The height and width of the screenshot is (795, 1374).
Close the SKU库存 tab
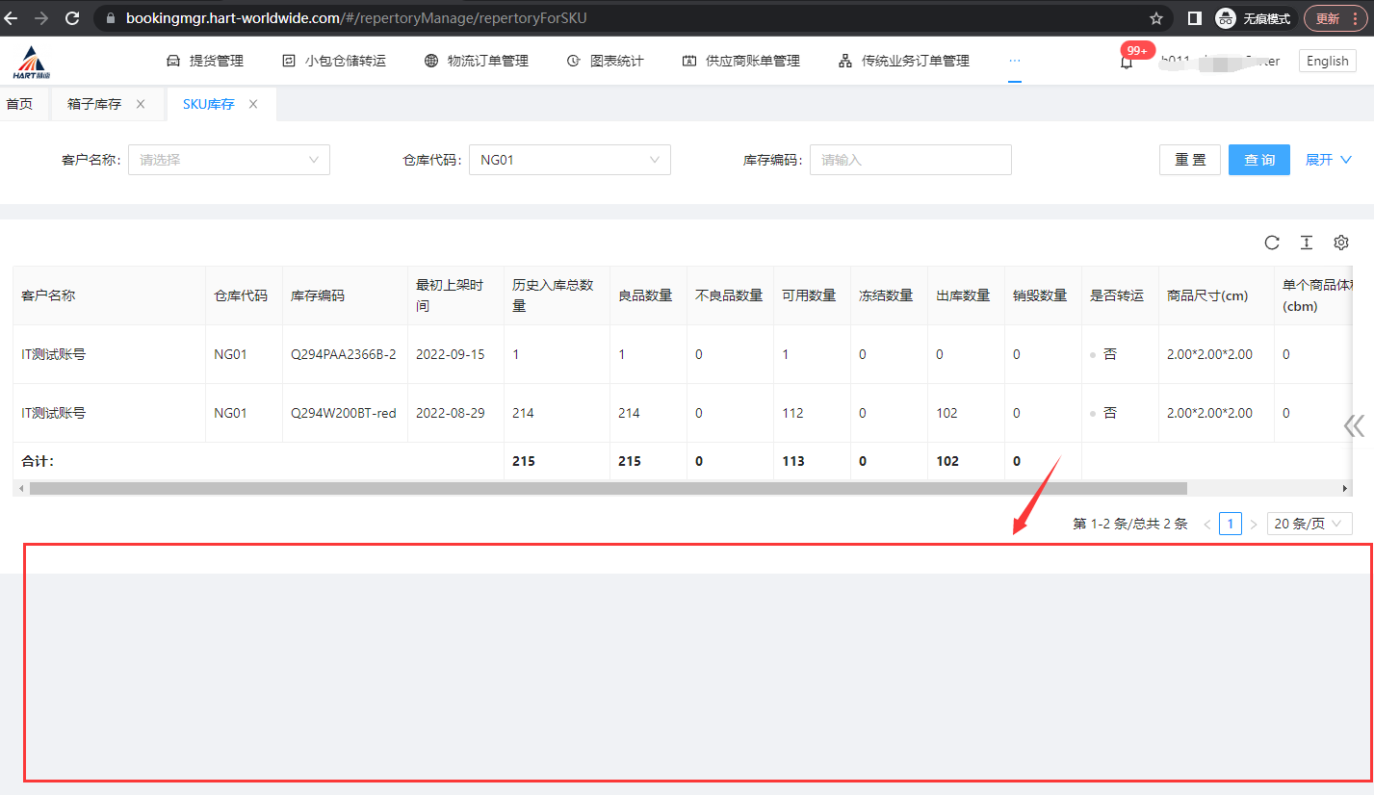(253, 104)
